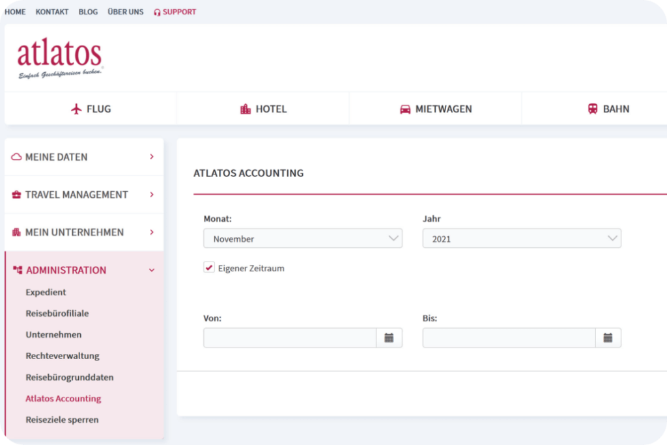Expand the Travel Management section
Image resolution: width=667 pixels, height=445 pixels.
(84, 195)
